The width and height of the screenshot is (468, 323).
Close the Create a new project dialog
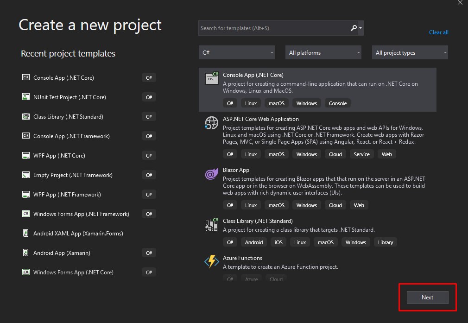coord(460,3)
